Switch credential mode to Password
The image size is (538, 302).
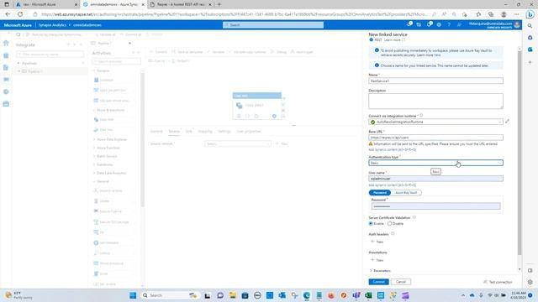pos(379,193)
